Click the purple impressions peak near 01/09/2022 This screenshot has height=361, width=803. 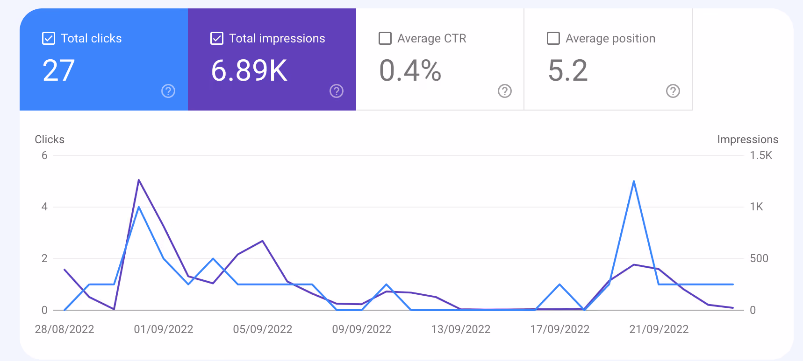point(139,180)
